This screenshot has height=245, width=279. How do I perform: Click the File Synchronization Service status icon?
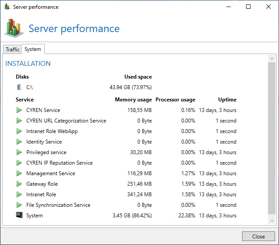pyautogui.click(x=19, y=205)
